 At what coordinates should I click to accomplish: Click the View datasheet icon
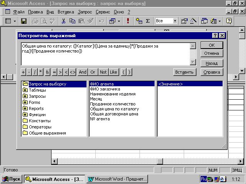pyautogui.click(x=8, y=21)
